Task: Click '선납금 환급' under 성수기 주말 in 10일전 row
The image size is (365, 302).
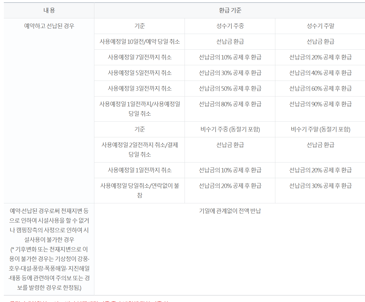Action: click(320, 42)
